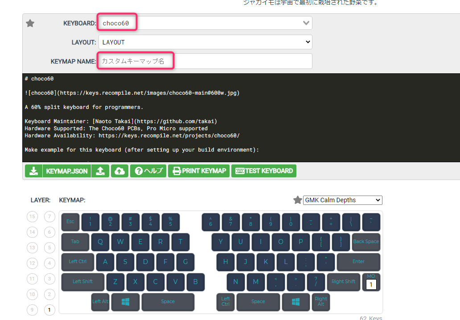
Task: Switch to layer 1
Action: (x=49, y=310)
